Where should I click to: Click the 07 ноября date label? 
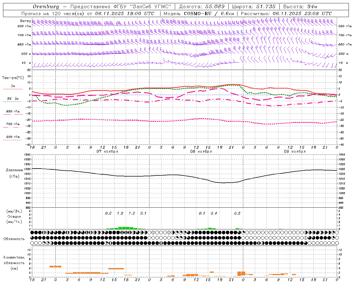107,151
